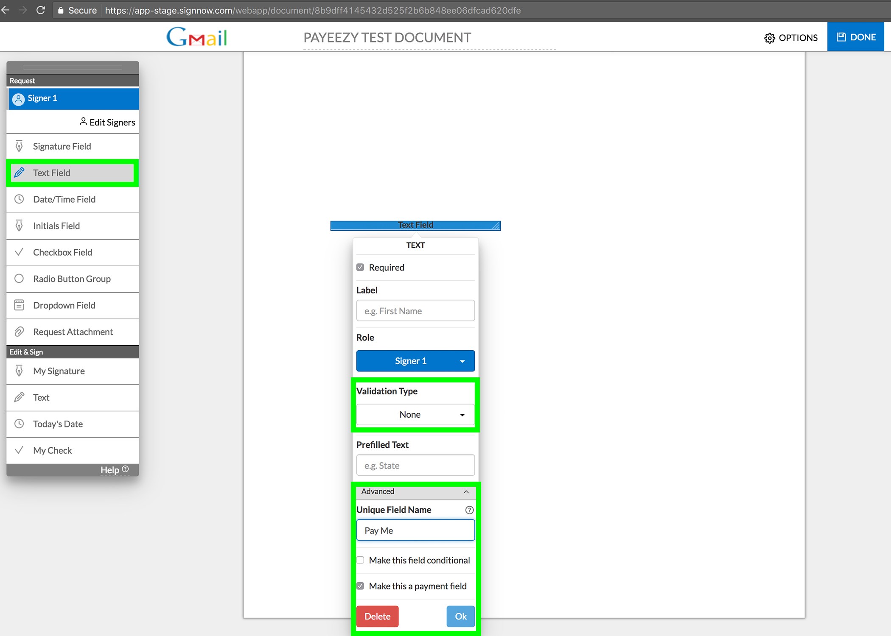The width and height of the screenshot is (891, 636).
Task: Open the Signer 1 role dropdown
Action: [415, 361]
